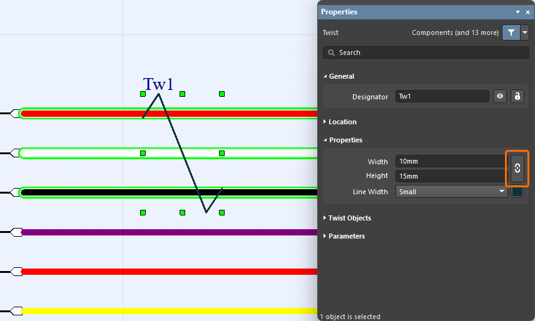The width and height of the screenshot is (535, 321).
Task: Click the Twist object type label
Action: point(330,32)
